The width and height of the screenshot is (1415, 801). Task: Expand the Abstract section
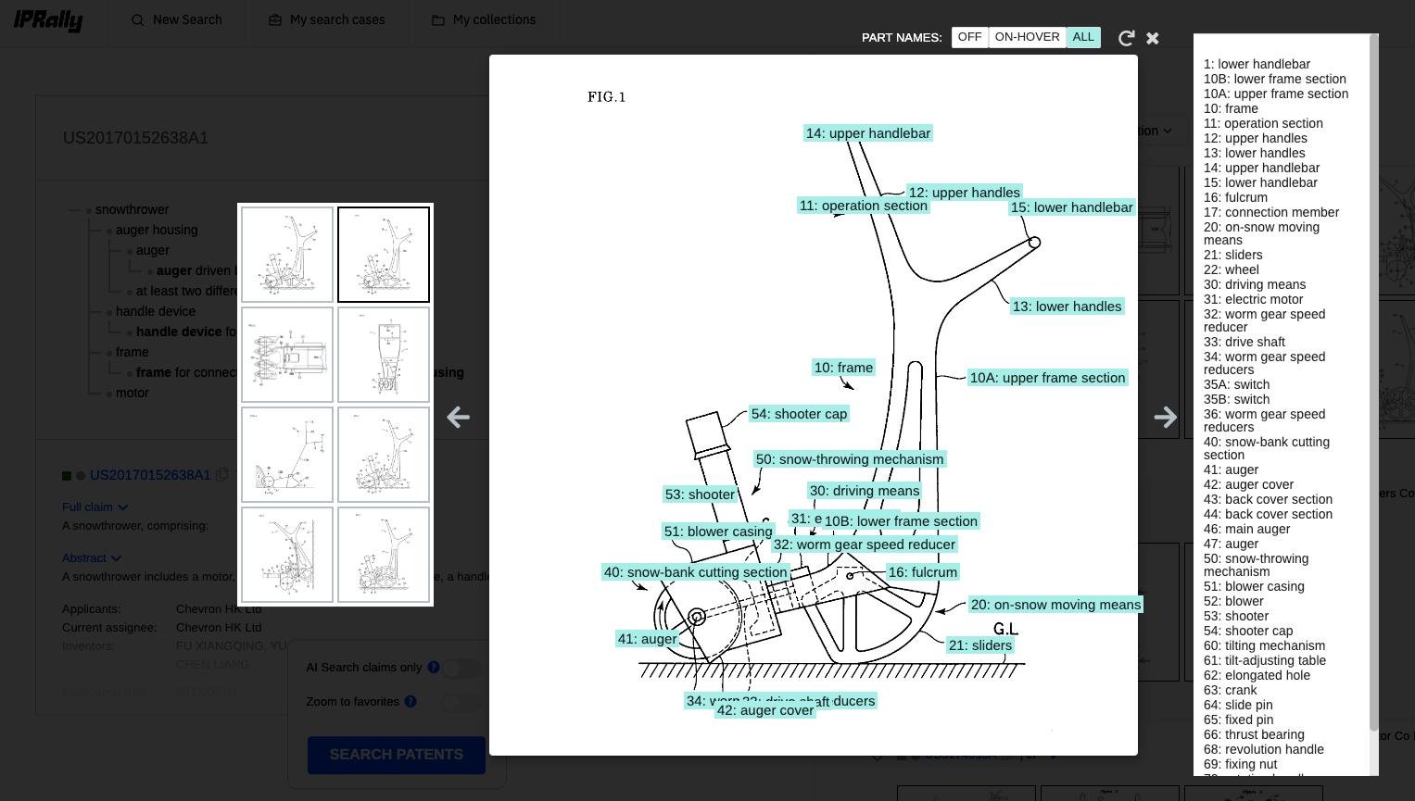[91, 558]
